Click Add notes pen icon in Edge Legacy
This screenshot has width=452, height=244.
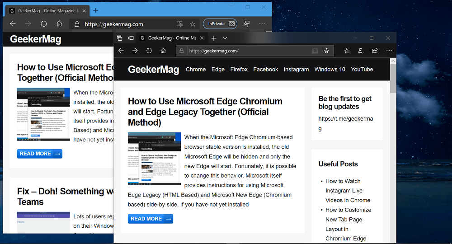click(361, 51)
